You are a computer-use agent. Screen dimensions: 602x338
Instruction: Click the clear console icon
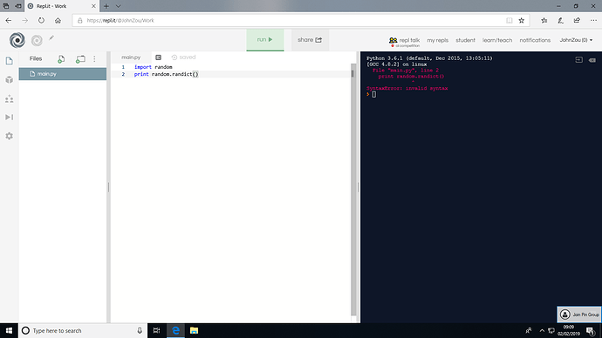(x=592, y=60)
